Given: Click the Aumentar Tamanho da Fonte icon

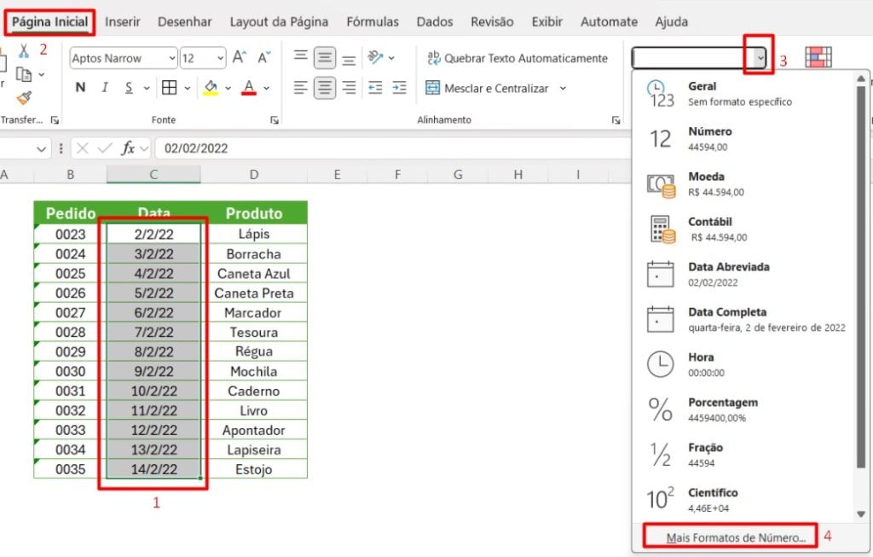Looking at the screenshot, I should [237, 55].
